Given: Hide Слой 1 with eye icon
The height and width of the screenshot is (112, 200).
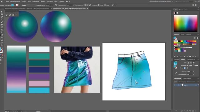Looking at the screenshot, I should [x=175, y=85].
